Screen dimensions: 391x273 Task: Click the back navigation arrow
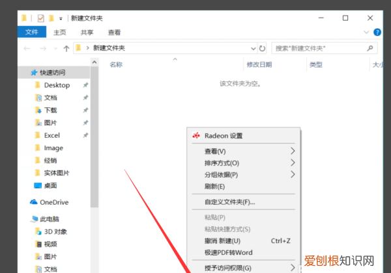point(27,49)
